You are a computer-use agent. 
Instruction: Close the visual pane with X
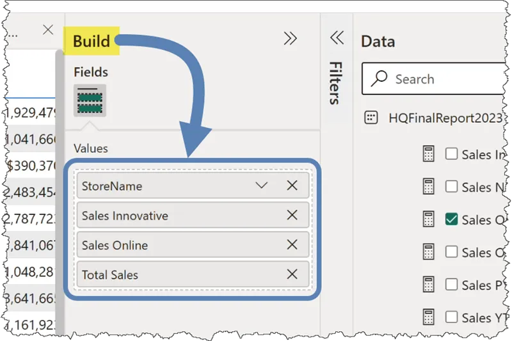[48, 29]
